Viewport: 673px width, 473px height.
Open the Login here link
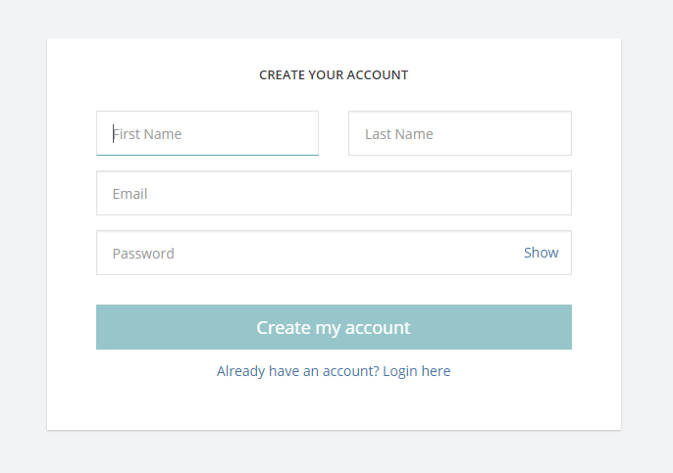click(417, 371)
